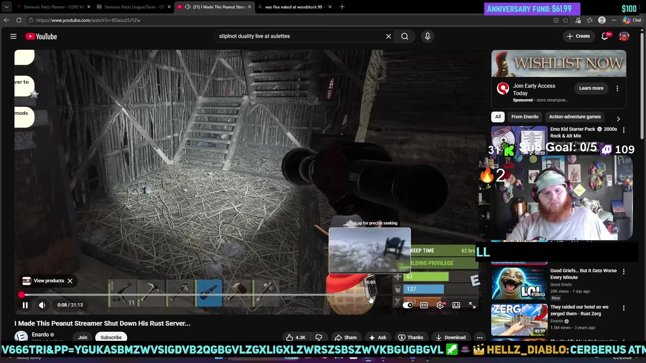Select the All filter chip

pos(498,116)
